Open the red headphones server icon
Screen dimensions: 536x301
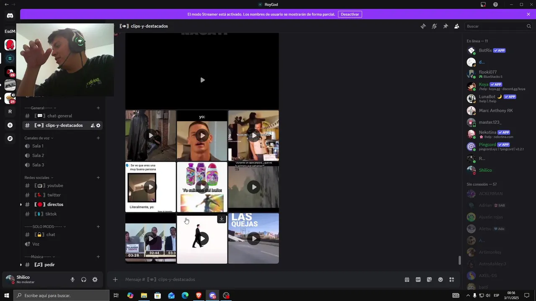pos(10,45)
